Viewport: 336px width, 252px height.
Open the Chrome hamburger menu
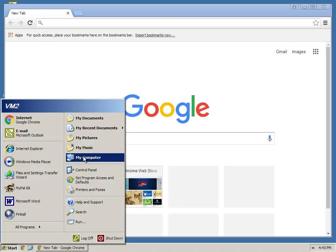click(325, 23)
